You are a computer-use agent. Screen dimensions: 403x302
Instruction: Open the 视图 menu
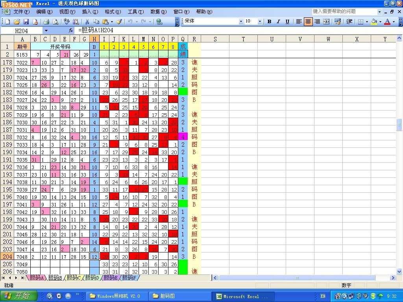67,12
